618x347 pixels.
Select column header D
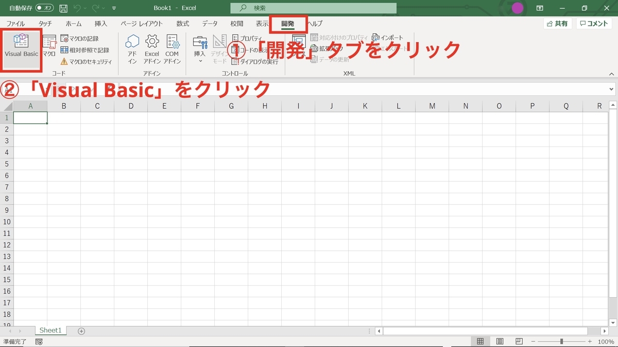tap(131, 106)
